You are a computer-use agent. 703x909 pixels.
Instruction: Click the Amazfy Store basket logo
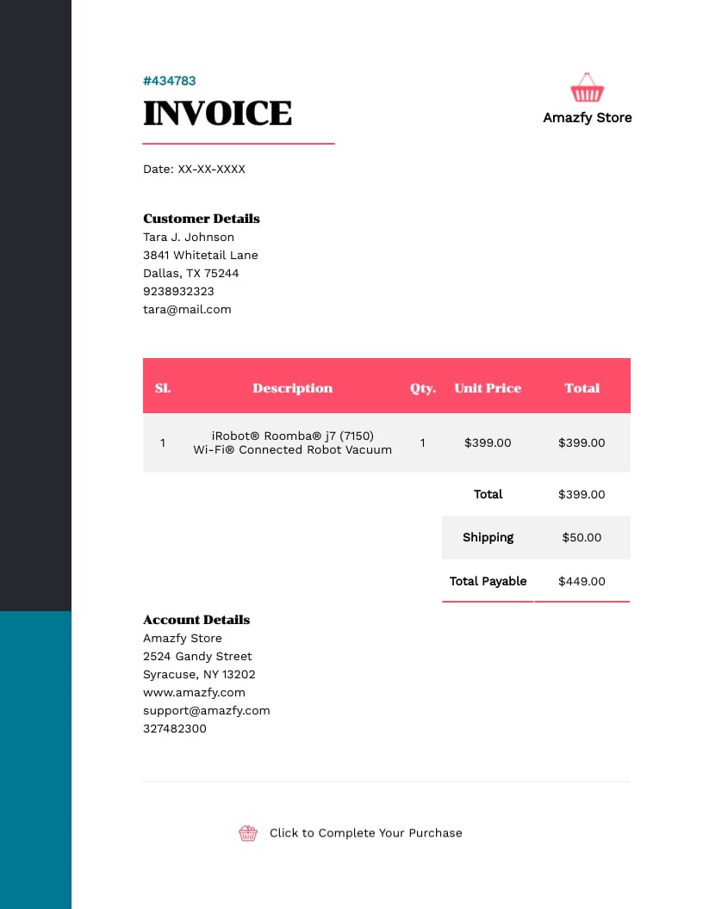tap(587, 88)
